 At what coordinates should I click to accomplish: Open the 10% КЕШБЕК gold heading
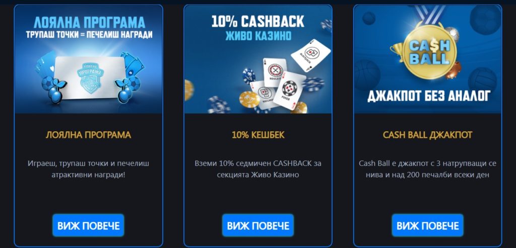coord(258,135)
